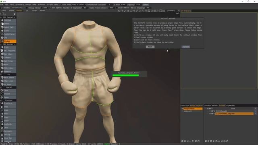Activate the Collapse tool
The image size is (258, 145).
pos(8,58)
